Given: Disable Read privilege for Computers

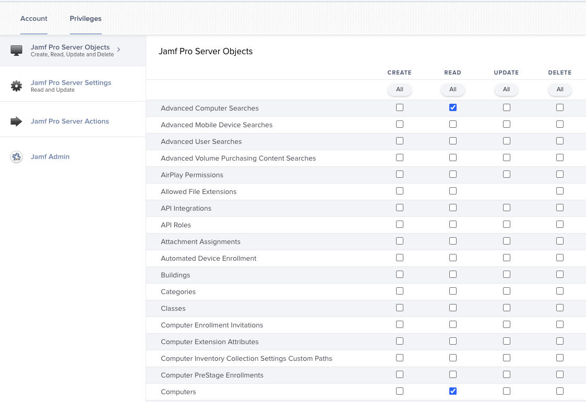Looking at the screenshot, I should point(452,391).
